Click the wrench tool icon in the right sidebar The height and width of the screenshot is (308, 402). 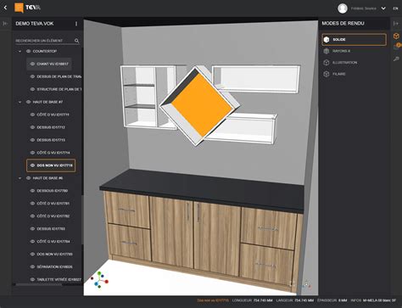pos(396,59)
